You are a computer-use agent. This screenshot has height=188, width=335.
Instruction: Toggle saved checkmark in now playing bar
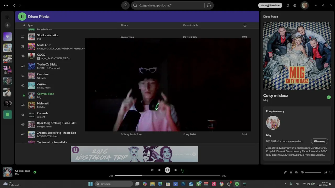tap(35, 172)
